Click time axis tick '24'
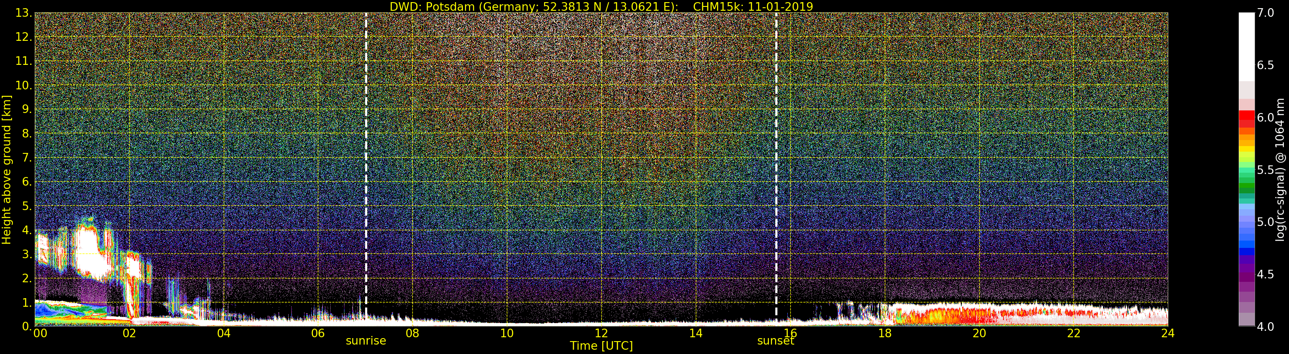The width and height of the screenshot is (1289, 354). 1167,333
